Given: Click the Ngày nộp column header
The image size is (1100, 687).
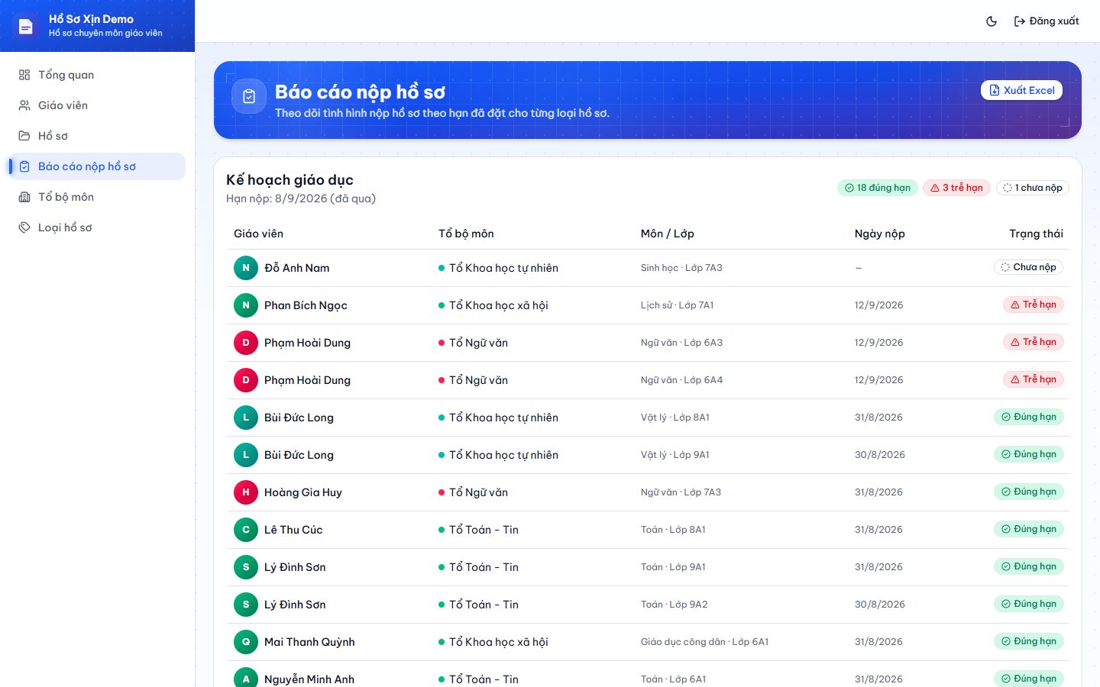Looking at the screenshot, I should tap(879, 234).
